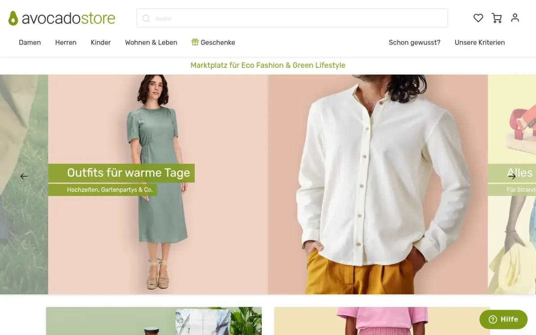Click Marktplatz für Eco Fashion tagline

268,65
